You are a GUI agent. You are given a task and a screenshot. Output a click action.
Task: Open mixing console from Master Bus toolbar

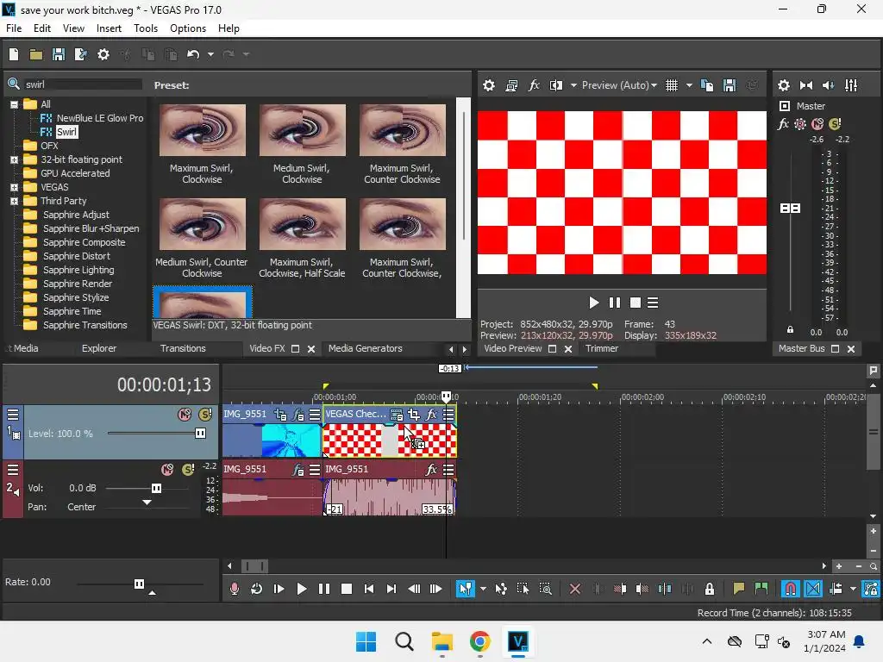click(851, 85)
